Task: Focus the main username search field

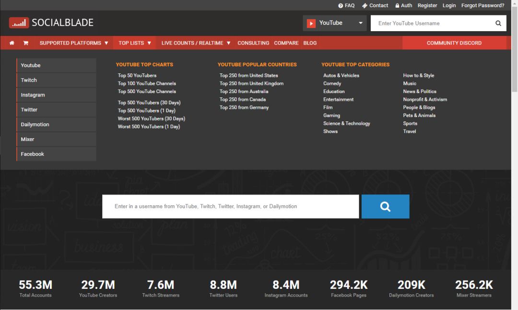Action: point(231,206)
